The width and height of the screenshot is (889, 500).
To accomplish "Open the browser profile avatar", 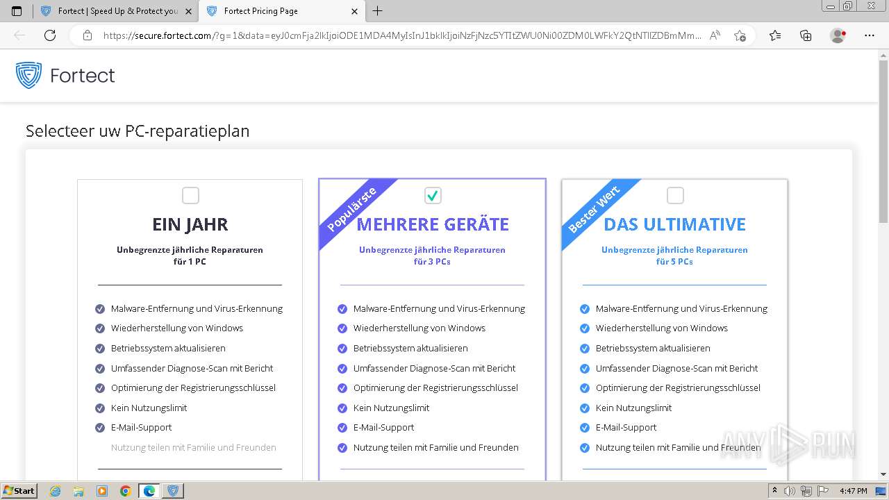I will click(x=838, y=35).
